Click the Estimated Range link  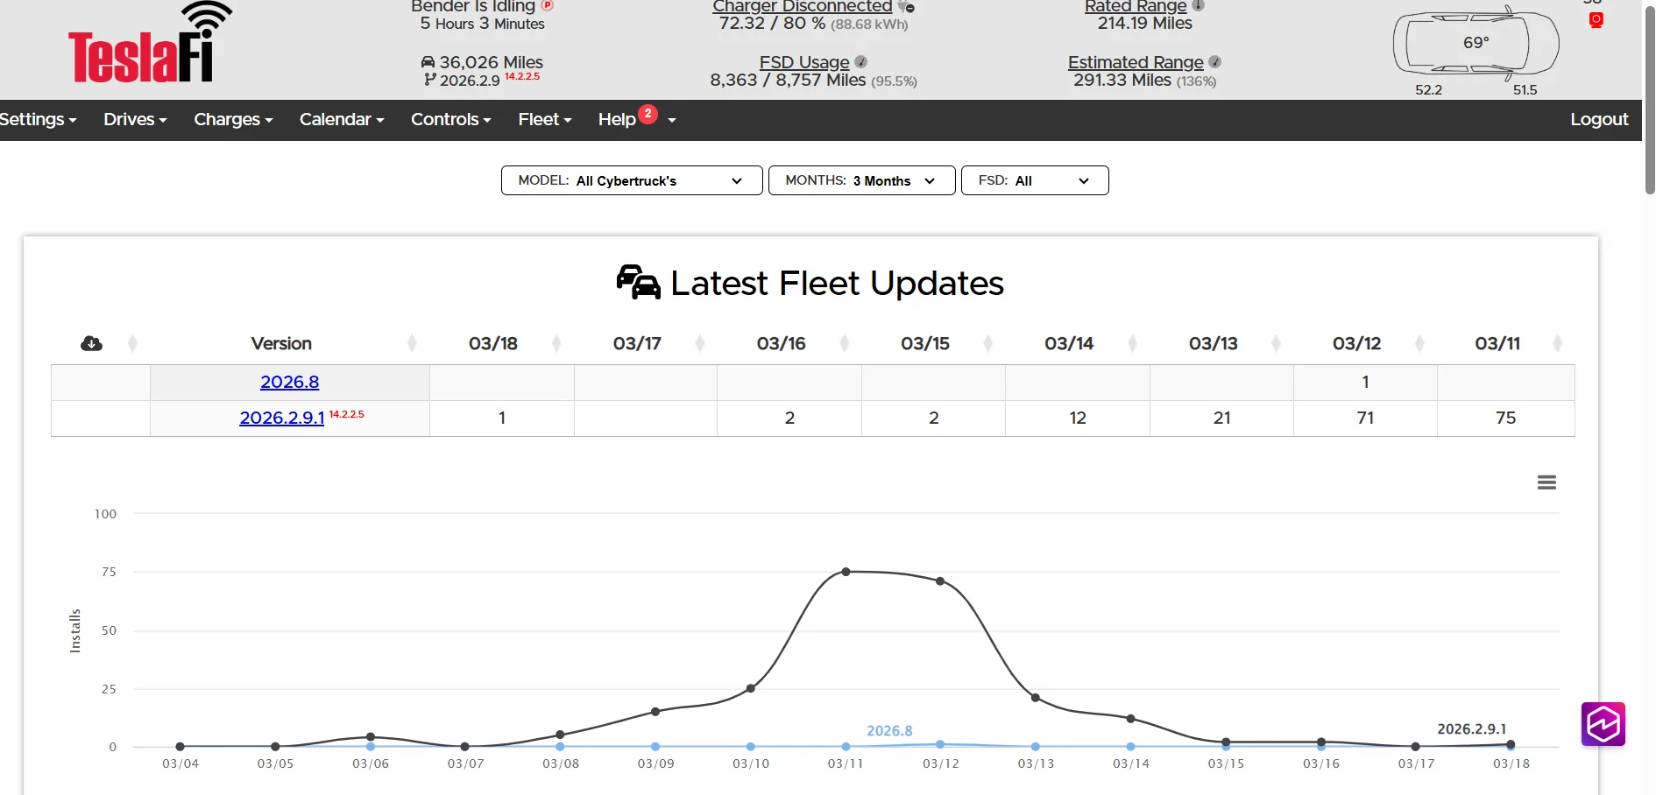coord(1136,62)
